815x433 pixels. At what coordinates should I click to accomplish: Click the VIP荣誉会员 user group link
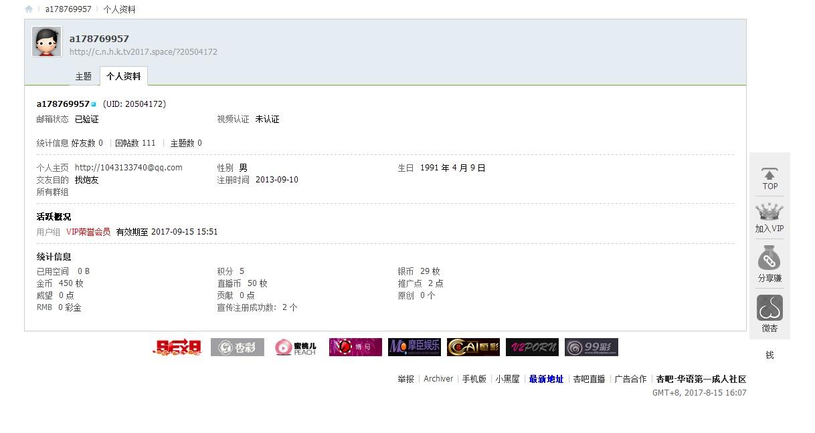88,232
